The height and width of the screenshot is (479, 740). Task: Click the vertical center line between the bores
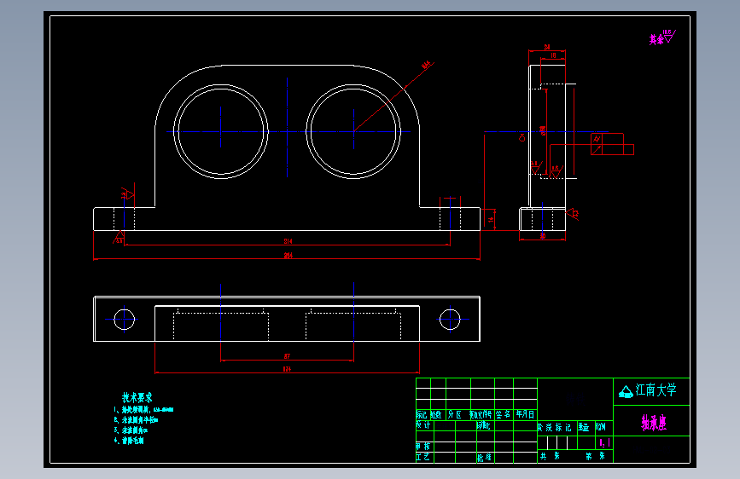pyautogui.click(x=287, y=127)
